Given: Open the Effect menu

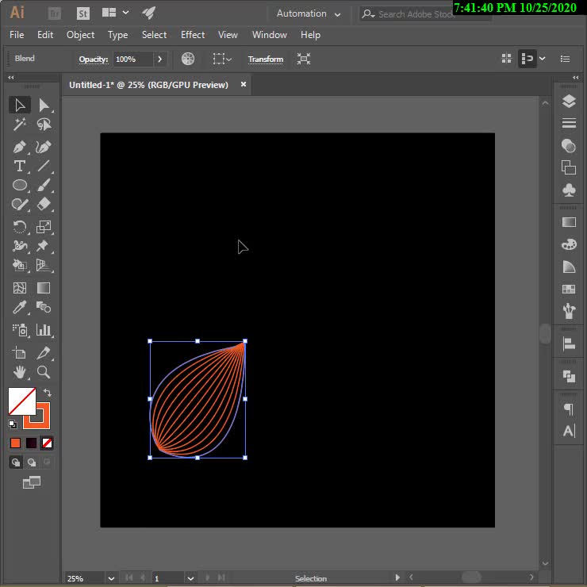Looking at the screenshot, I should click(x=193, y=35).
